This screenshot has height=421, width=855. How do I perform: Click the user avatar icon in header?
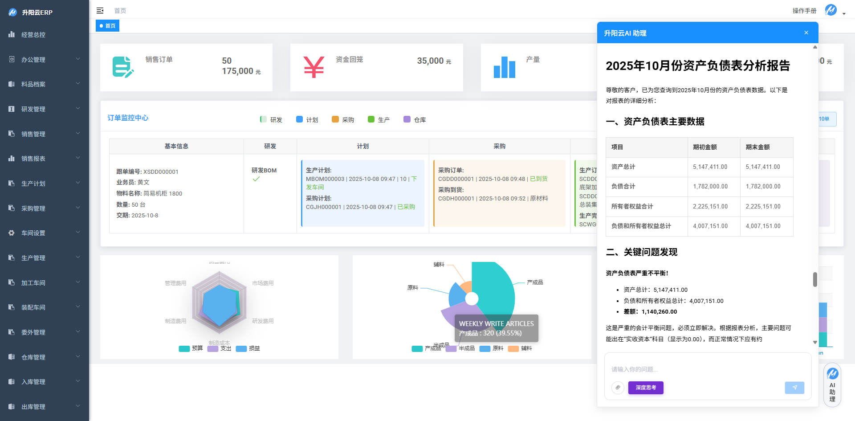coord(831,10)
